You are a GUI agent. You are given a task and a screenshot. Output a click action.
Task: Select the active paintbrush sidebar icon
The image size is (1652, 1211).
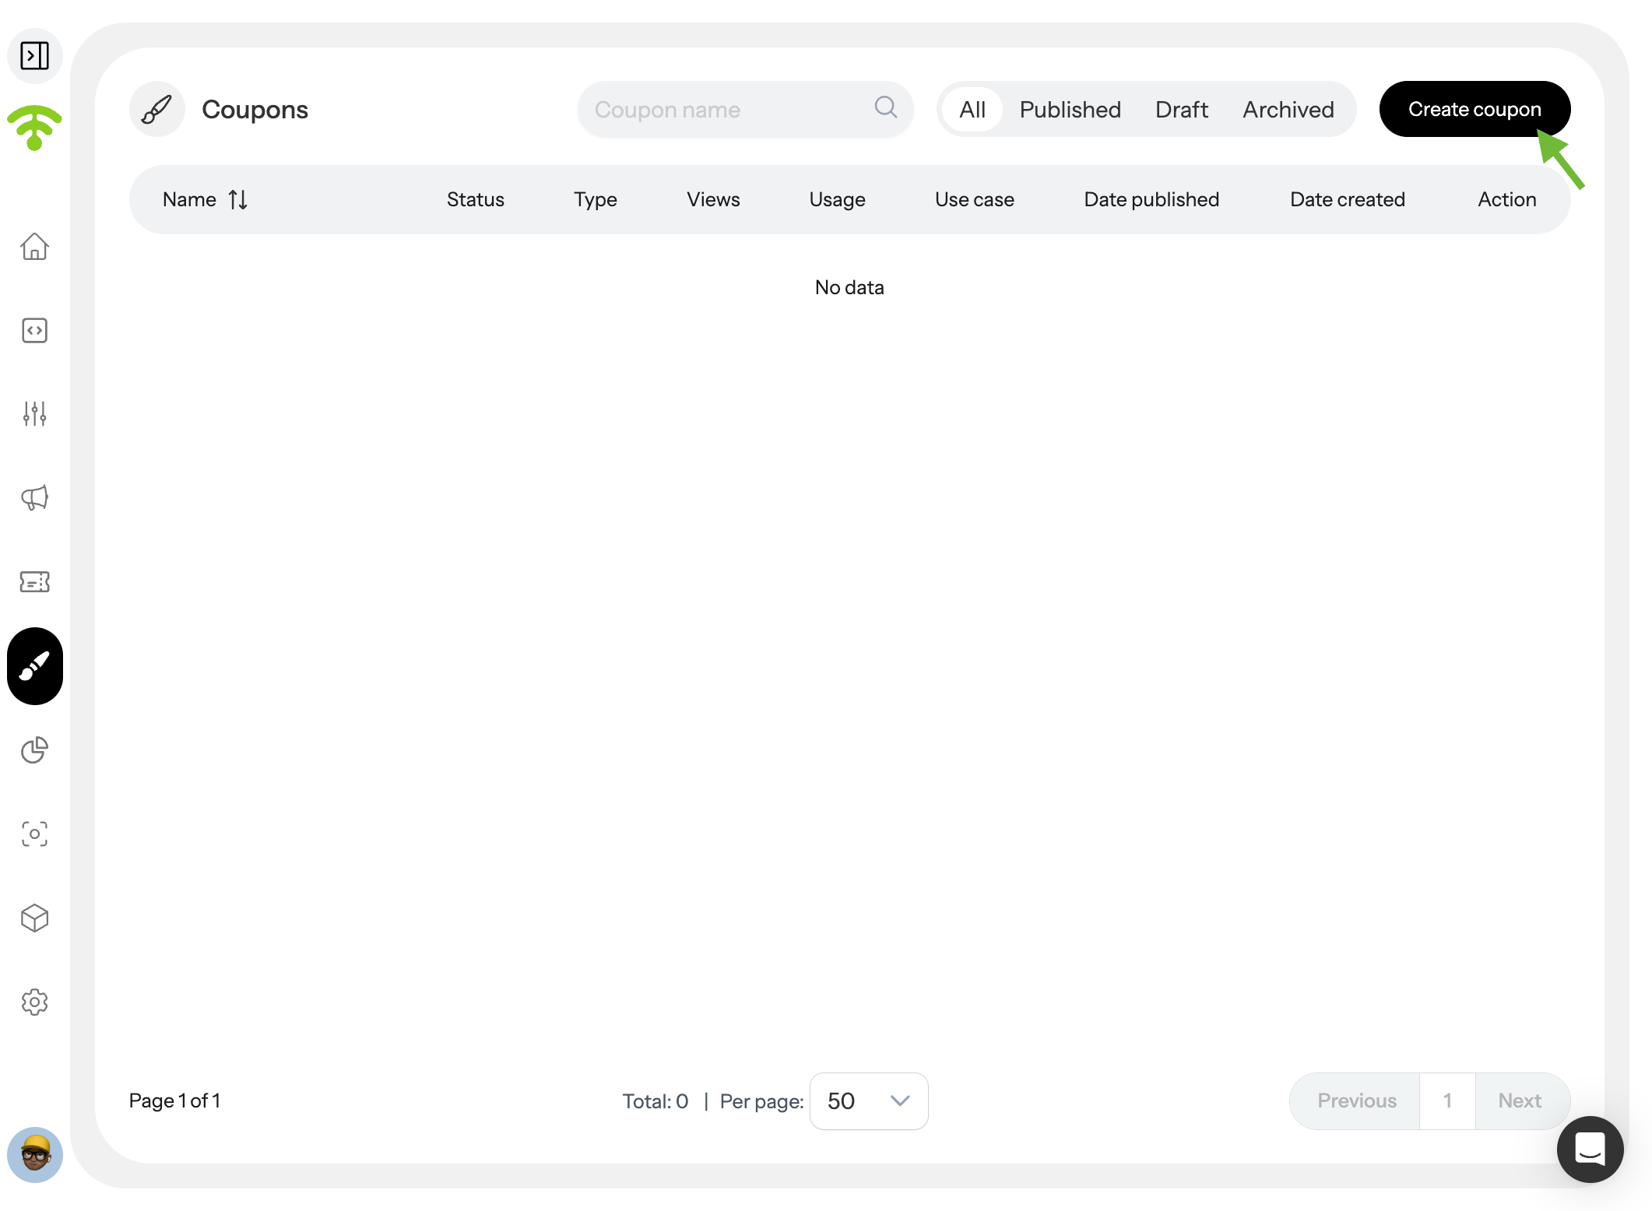[x=34, y=666]
